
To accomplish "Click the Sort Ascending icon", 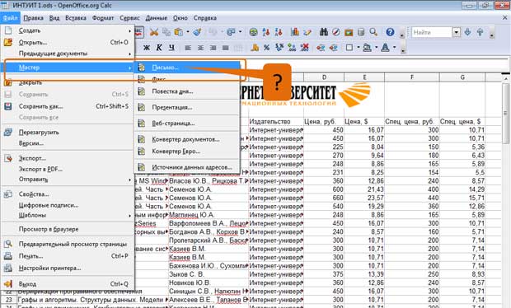I will [x=266, y=32].
